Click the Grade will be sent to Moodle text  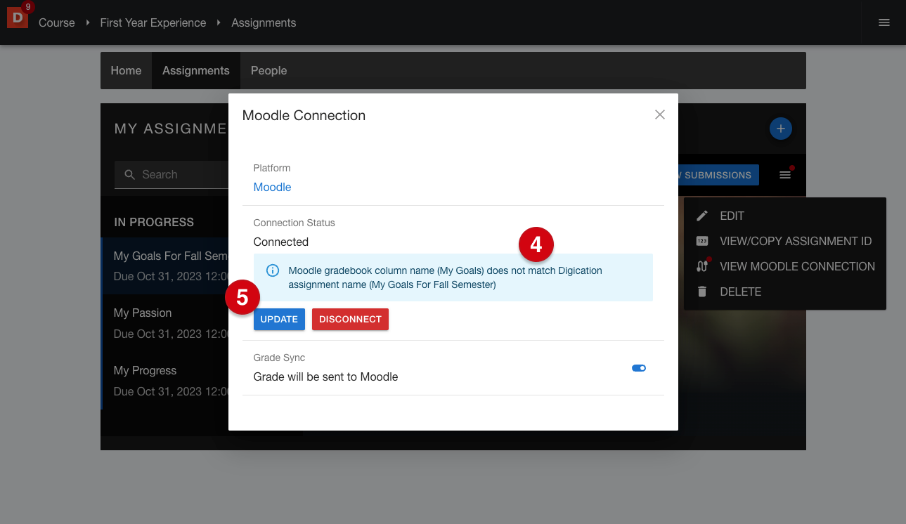tap(325, 376)
